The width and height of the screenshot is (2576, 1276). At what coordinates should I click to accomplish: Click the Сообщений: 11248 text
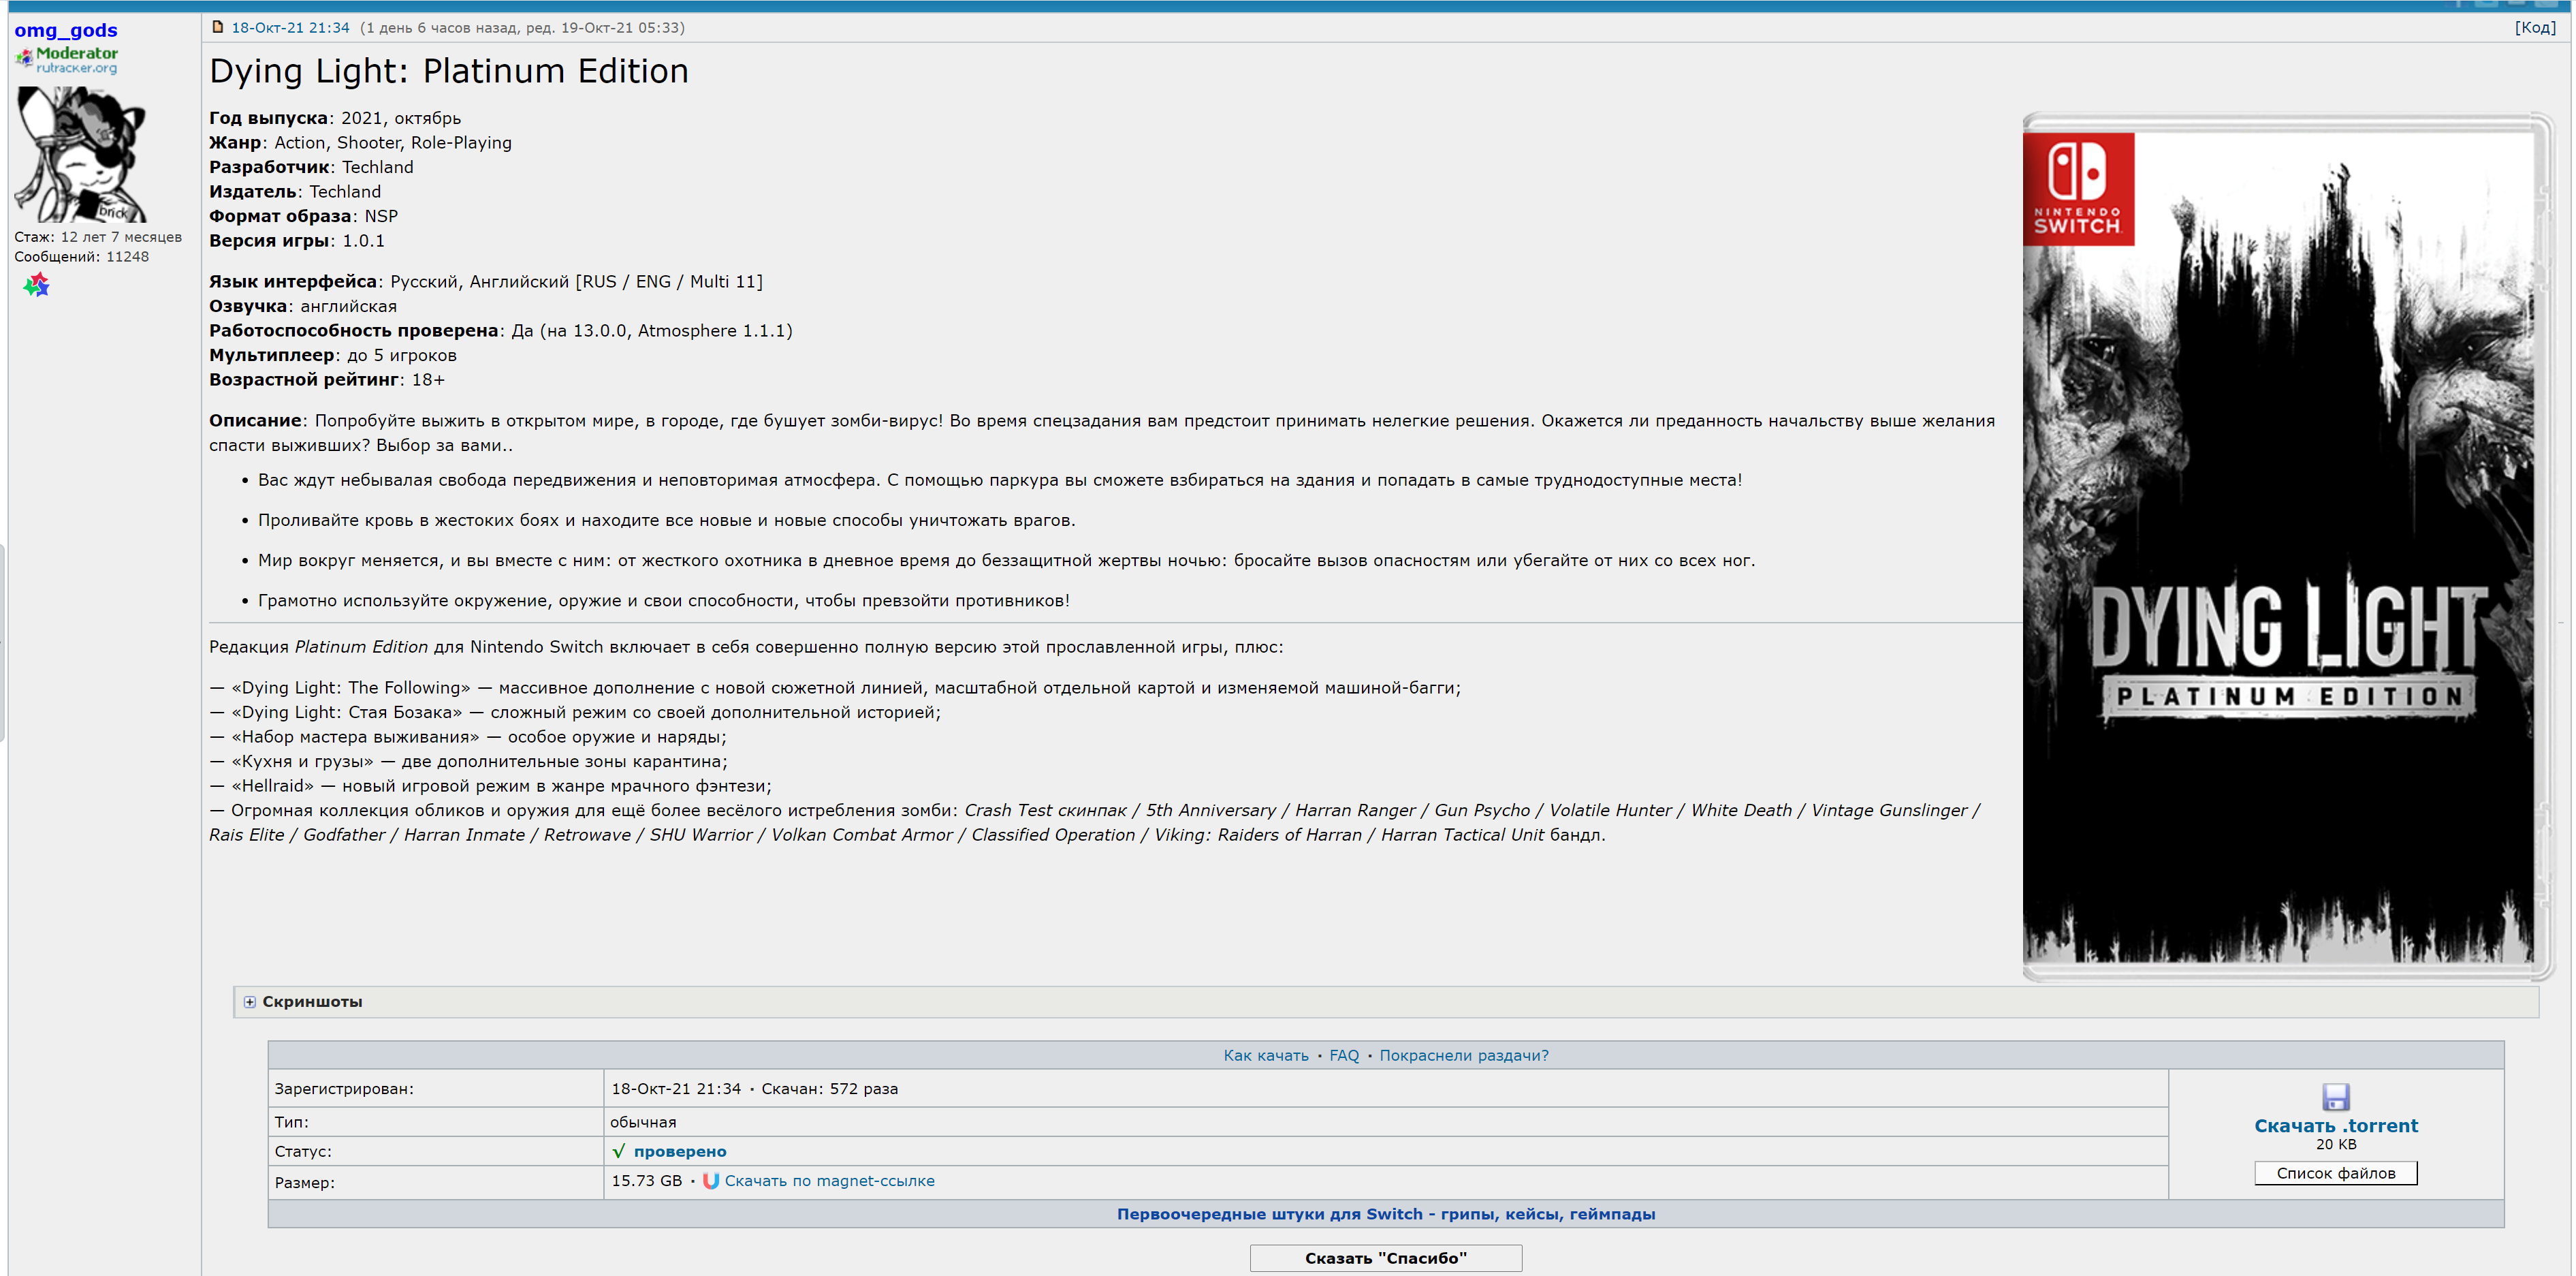tap(82, 258)
